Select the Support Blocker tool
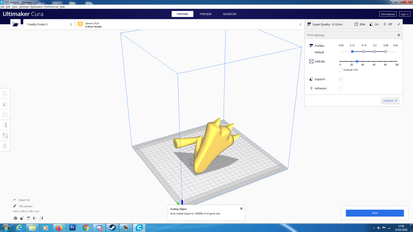The height and width of the screenshot is (232, 413). point(5,146)
